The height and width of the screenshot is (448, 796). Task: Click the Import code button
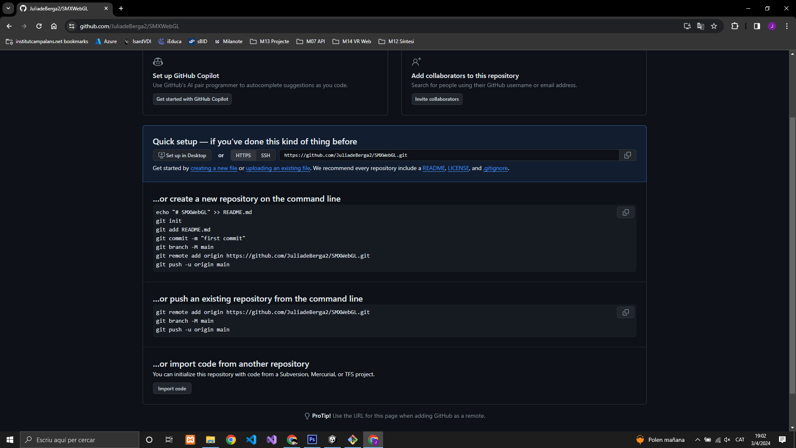[172, 389]
